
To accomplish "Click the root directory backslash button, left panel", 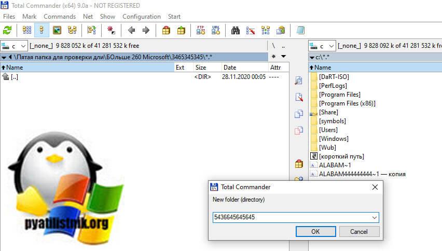I will [273, 46].
